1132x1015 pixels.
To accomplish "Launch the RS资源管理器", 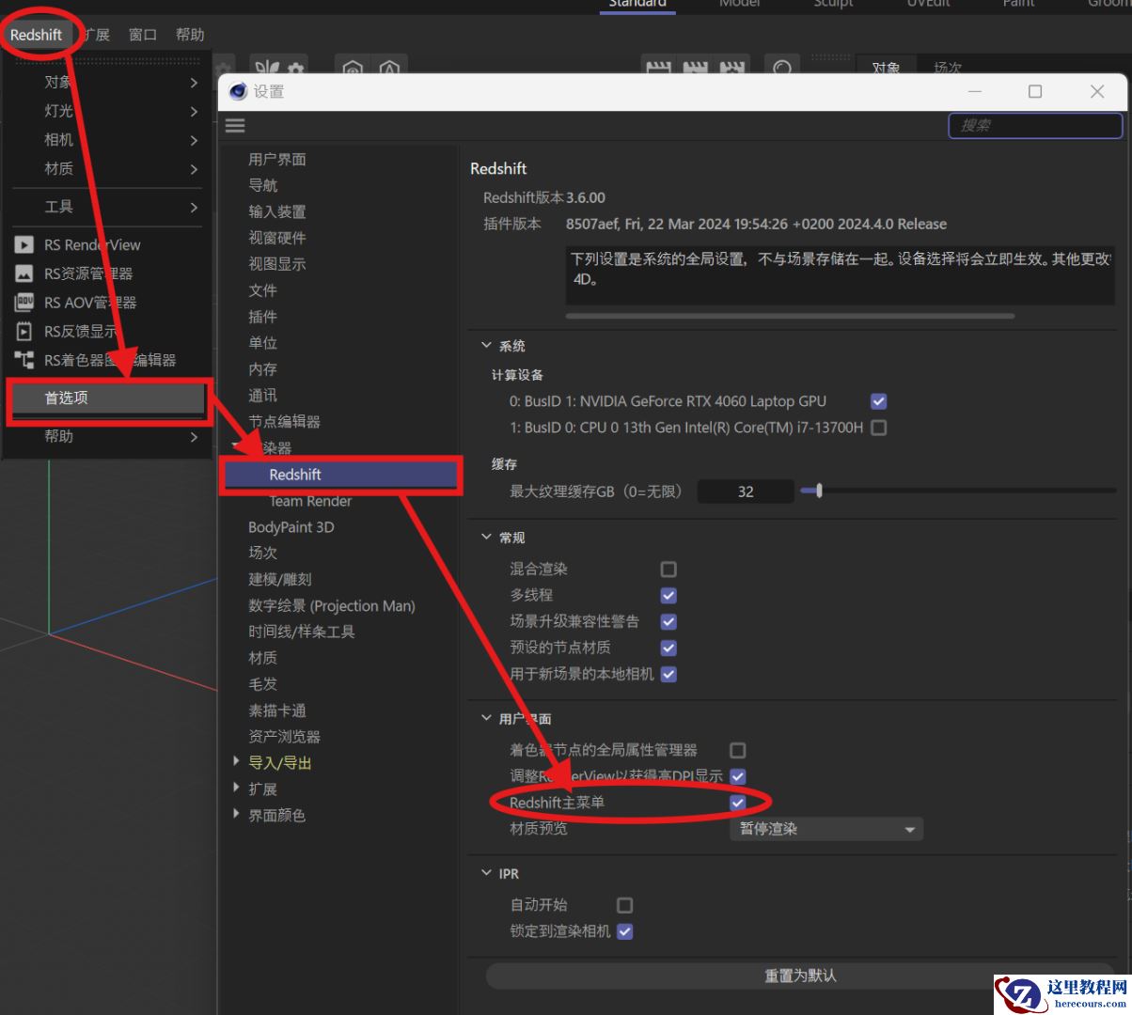I will 89,273.
